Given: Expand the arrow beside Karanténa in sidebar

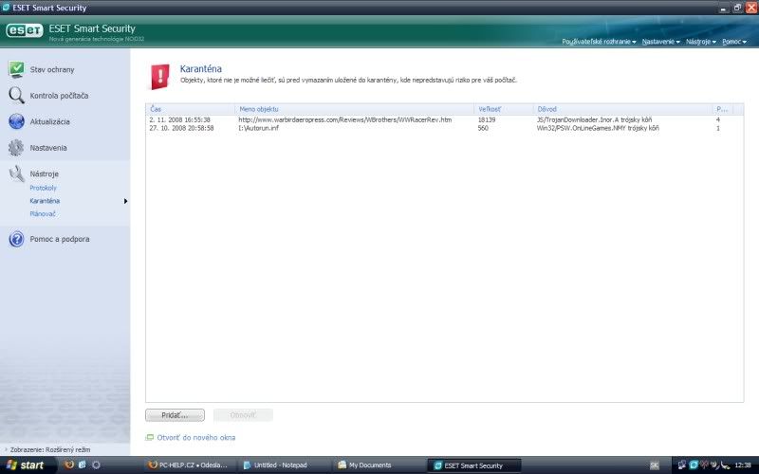Looking at the screenshot, I should click(x=125, y=201).
